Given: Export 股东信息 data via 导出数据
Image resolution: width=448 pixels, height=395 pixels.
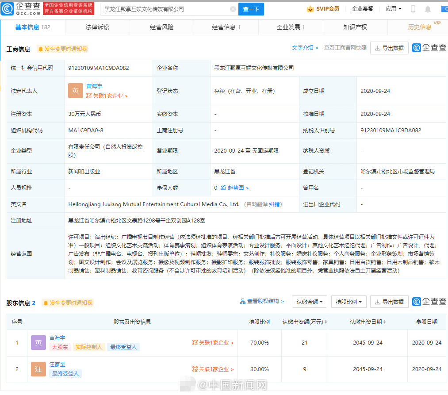Looking at the screenshot, I should (x=389, y=302).
